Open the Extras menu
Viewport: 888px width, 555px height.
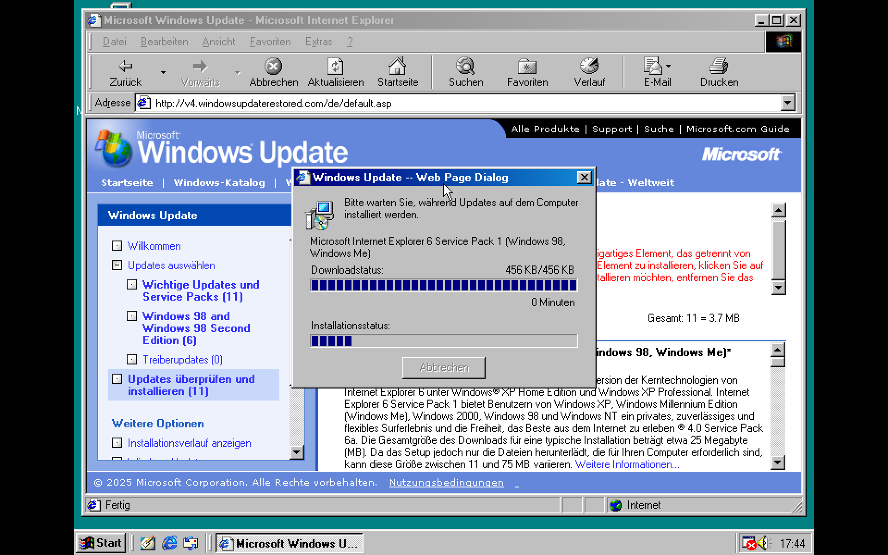pos(318,42)
